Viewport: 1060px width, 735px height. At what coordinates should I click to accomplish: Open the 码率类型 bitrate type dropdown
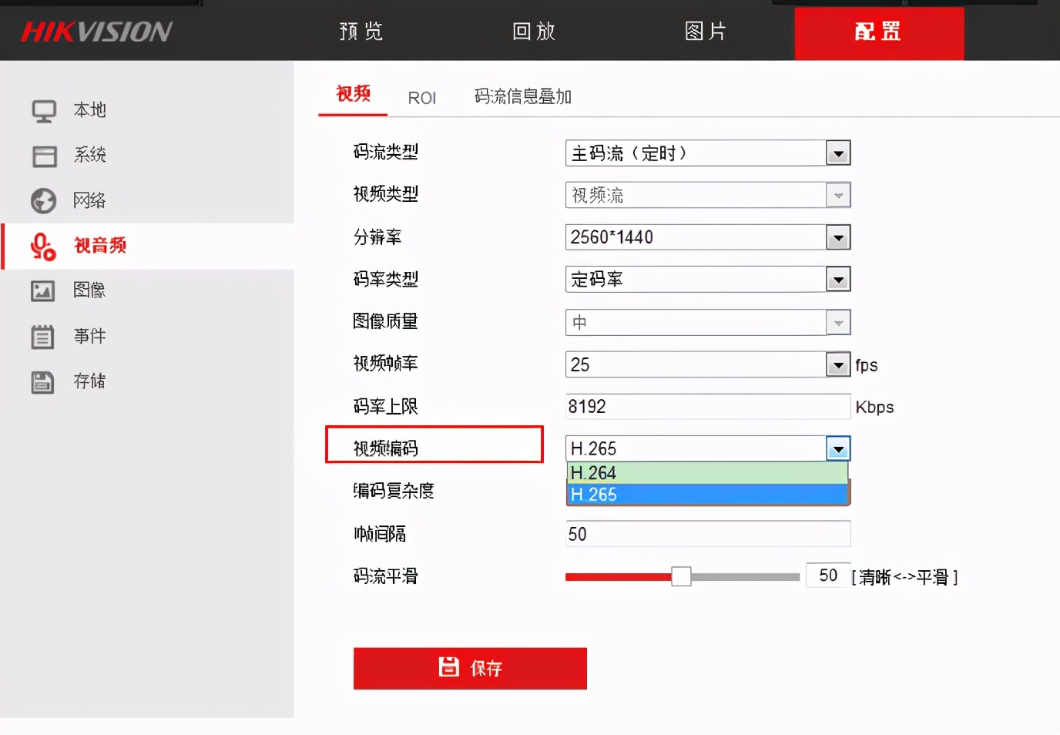[x=838, y=279]
